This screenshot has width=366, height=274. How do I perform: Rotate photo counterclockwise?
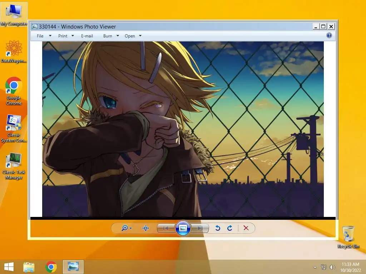pos(218,228)
